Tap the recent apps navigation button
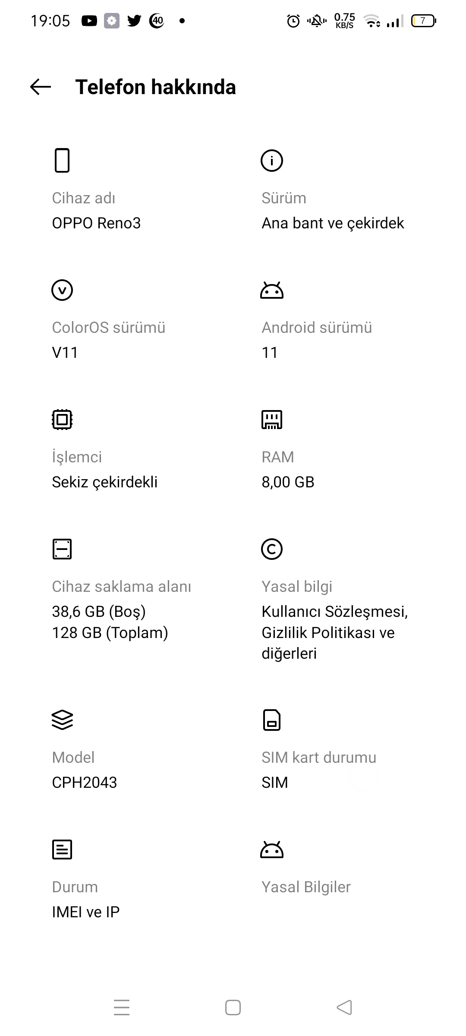Image resolution: width=466 pixels, height=1036 pixels. pyautogui.click(x=122, y=1008)
